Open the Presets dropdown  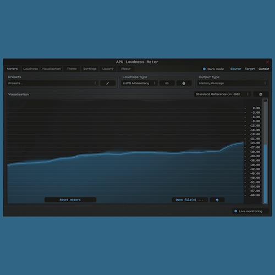[53, 83]
